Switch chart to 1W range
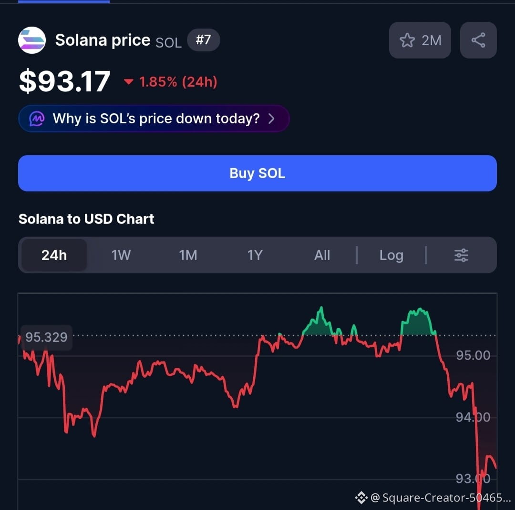The height and width of the screenshot is (510, 515). (121, 255)
